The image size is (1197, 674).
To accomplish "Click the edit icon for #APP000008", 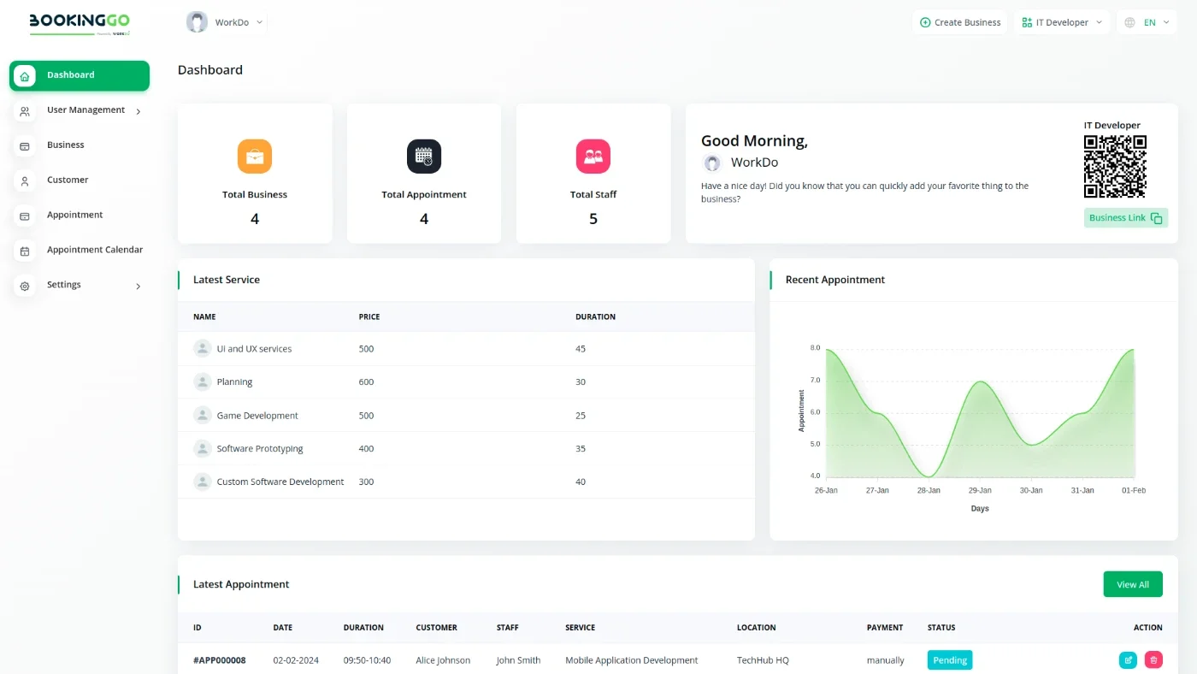I will pyautogui.click(x=1129, y=660).
